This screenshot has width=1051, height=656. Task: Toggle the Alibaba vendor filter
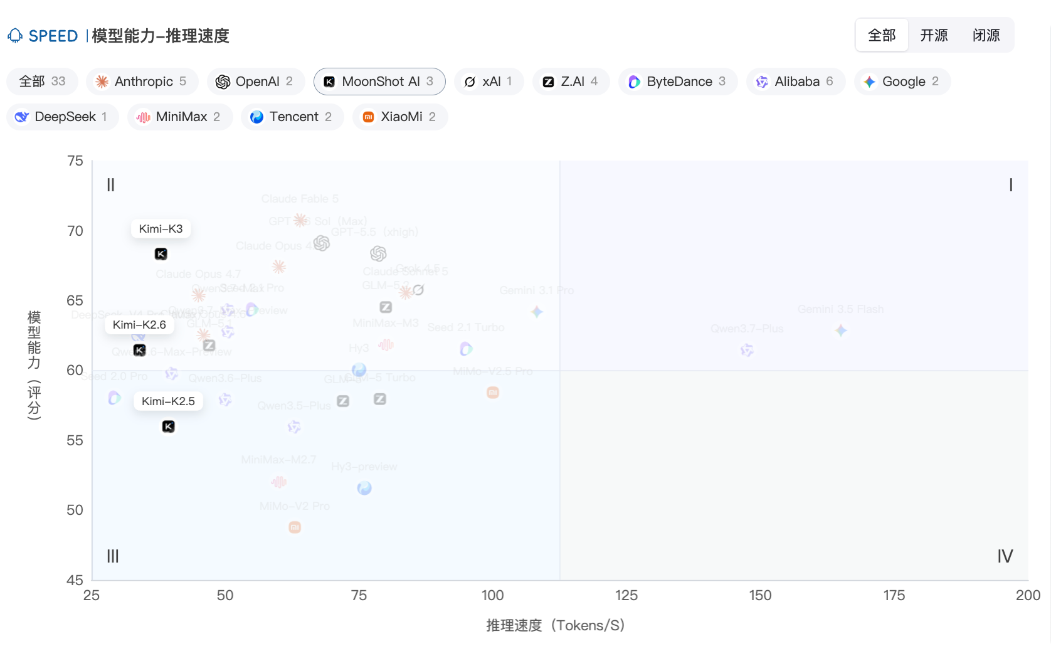point(796,82)
